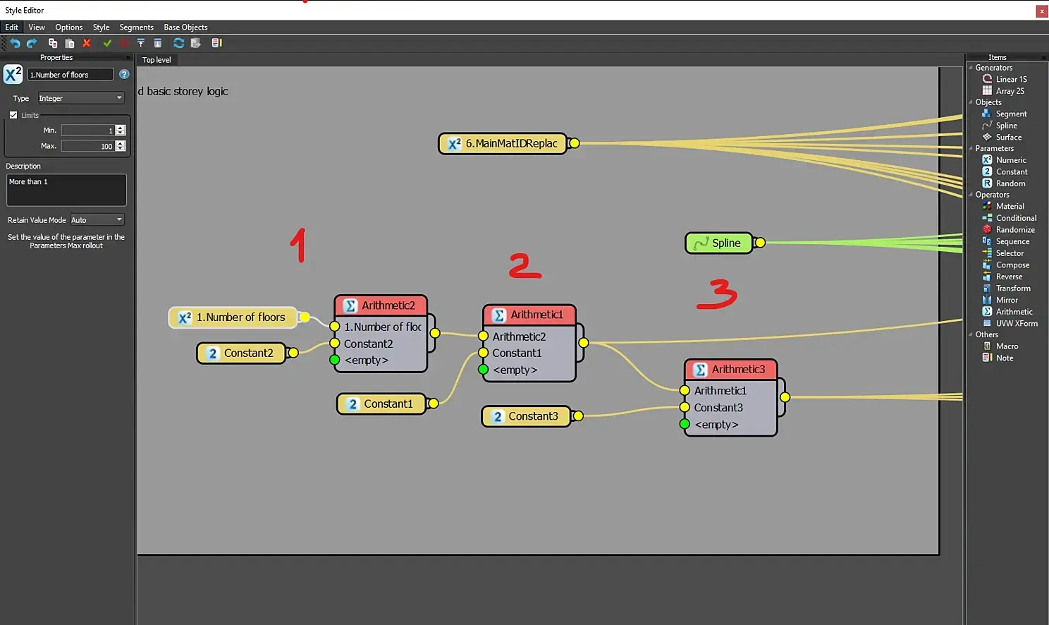Click the Min. limit value field
1049x625 pixels.
click(88, 131)
